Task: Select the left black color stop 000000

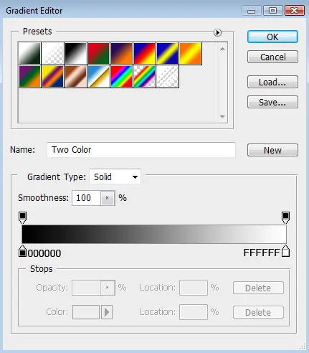Action: point(22,251)
